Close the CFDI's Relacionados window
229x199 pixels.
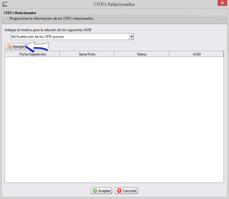coord(222,3)
